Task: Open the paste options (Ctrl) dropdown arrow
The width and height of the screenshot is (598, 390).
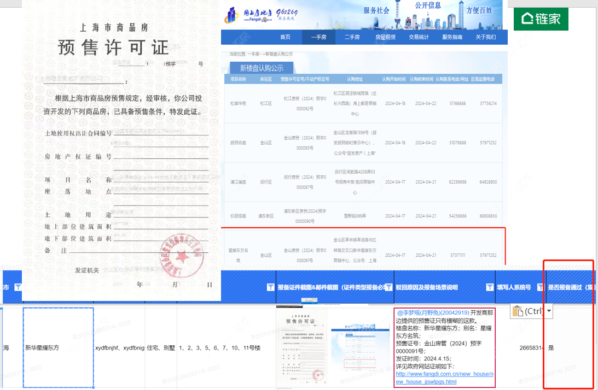Action: tap(549, 310)
